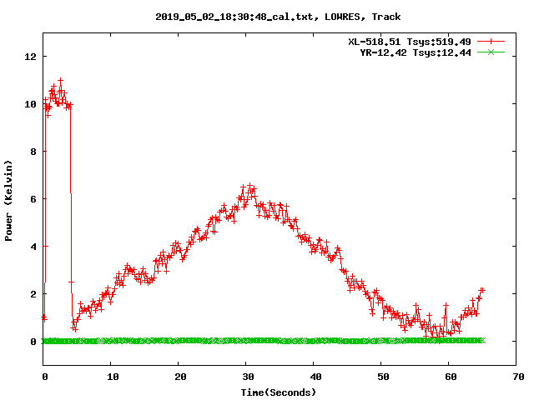Click x-axis tick label 20

point(180,377)
